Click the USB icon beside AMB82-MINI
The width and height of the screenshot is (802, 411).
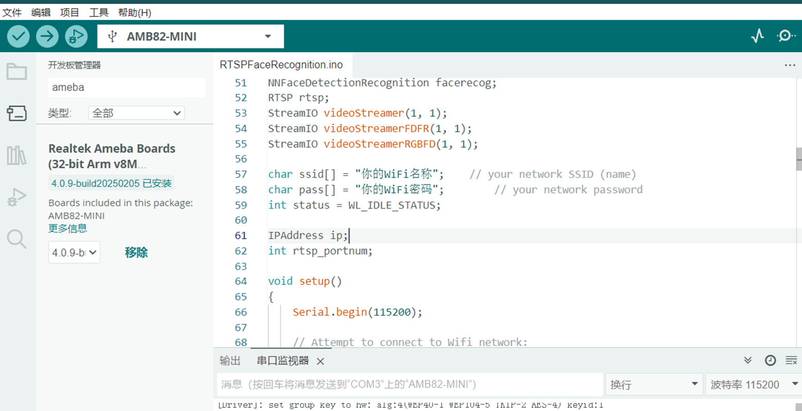(x=112, y=36)
